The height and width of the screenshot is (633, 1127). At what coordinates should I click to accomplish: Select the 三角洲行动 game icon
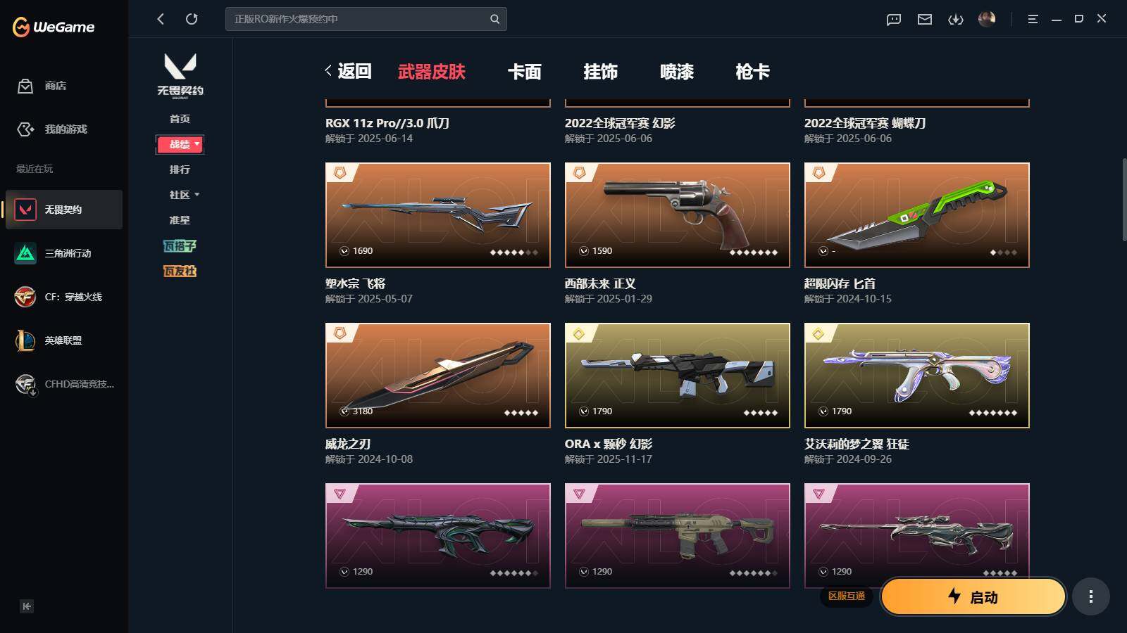(25, 253)
